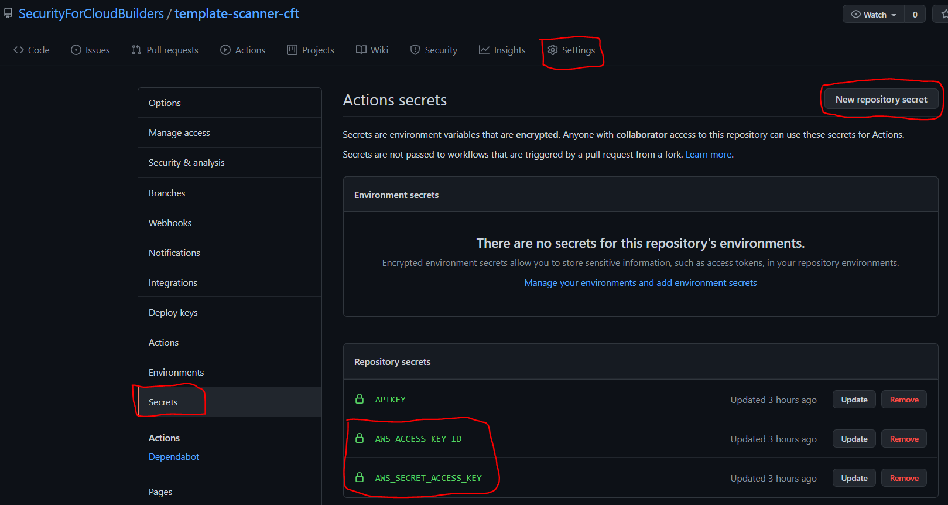This screenshot has width=948, height=505.
Task: Open Environments settings
Action: 230,372
